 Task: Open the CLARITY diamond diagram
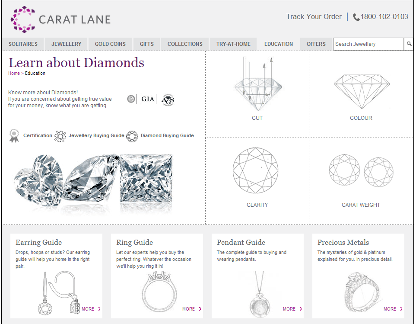pyautogui.click(x=257, y=170)
